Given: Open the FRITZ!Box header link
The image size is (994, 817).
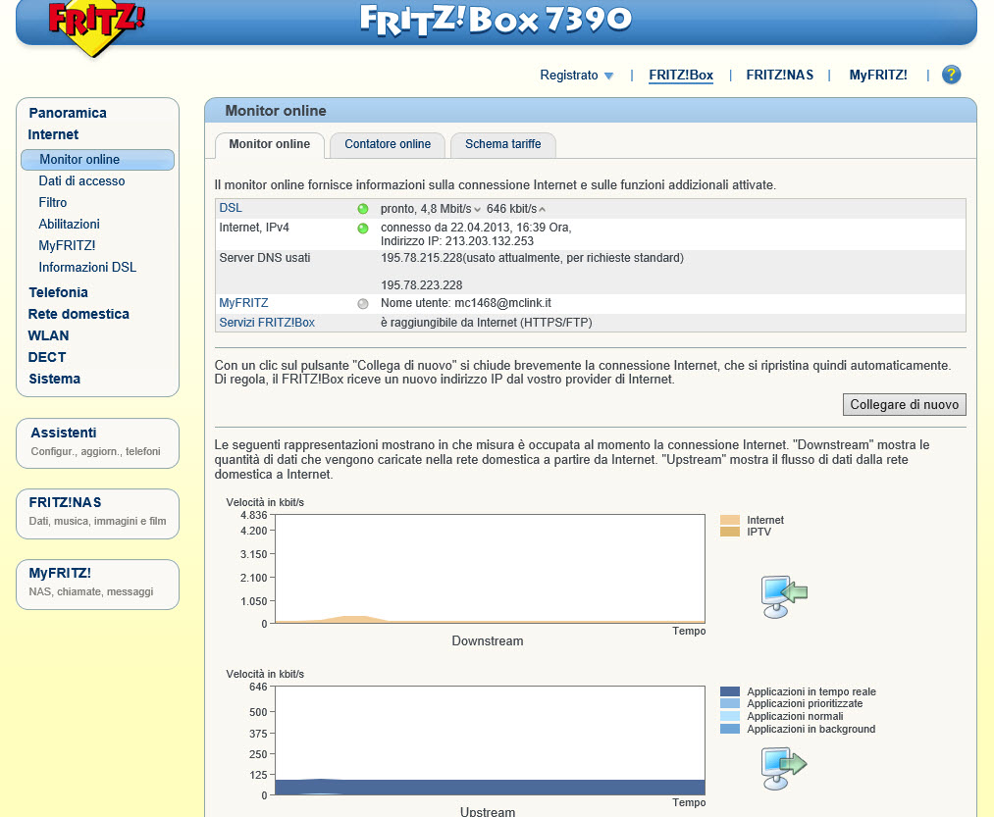Looking at the screenshot, I should click(681, 75).
